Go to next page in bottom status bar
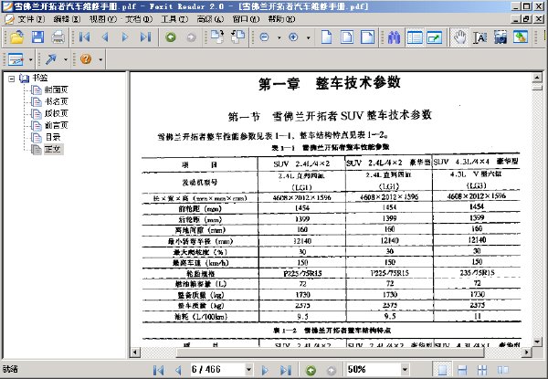This screenshot has height=379, width=548. pyautogui.click(x=265, y=370)
